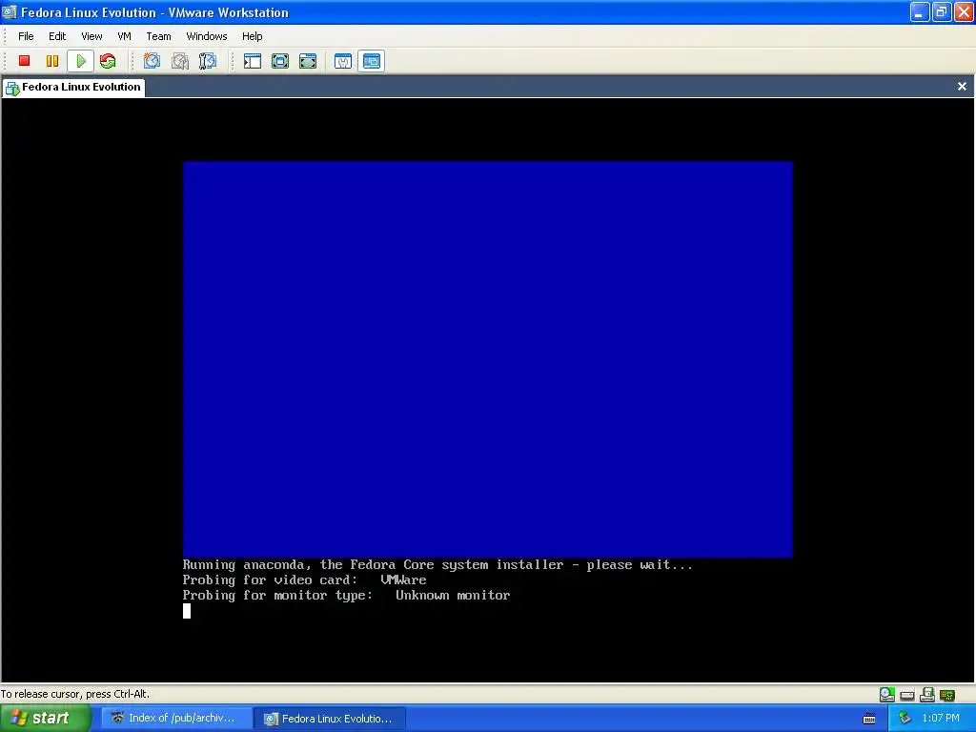This screenshot has width=976, height=732.
Task: Click the network tray icon near clock
Action: click(x=905, y=719)
